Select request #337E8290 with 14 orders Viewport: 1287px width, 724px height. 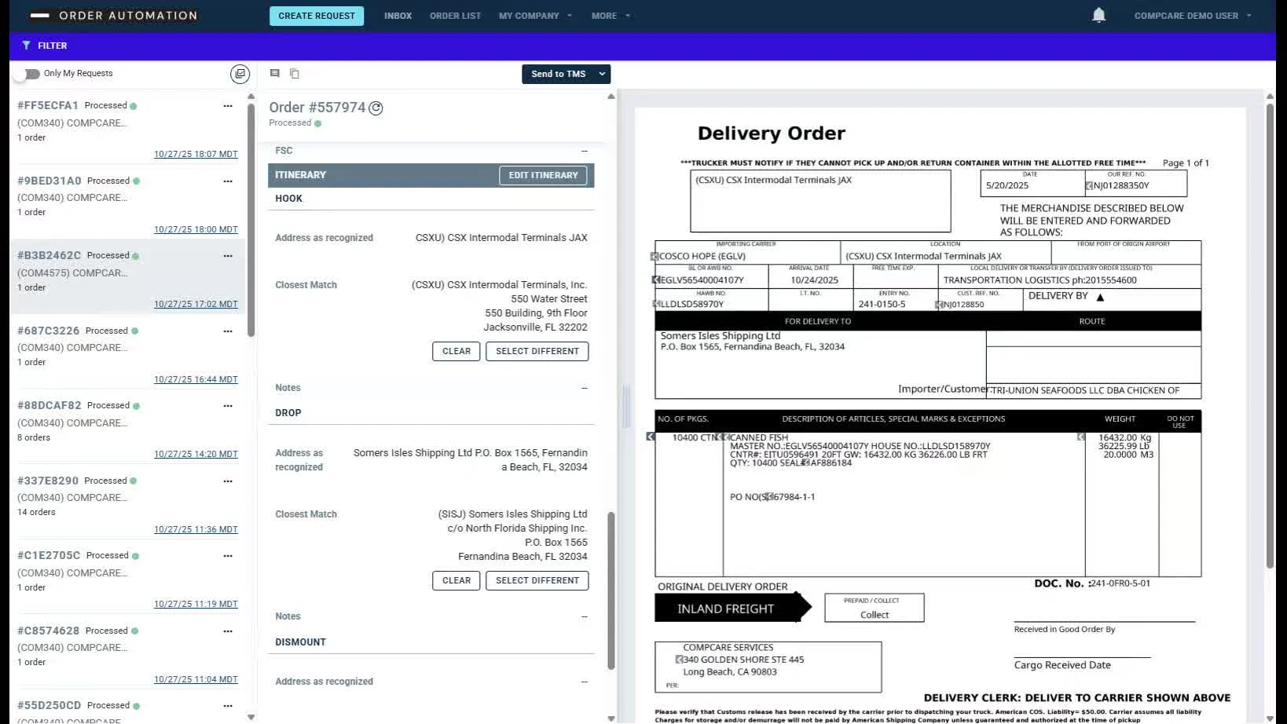[127, 503]
